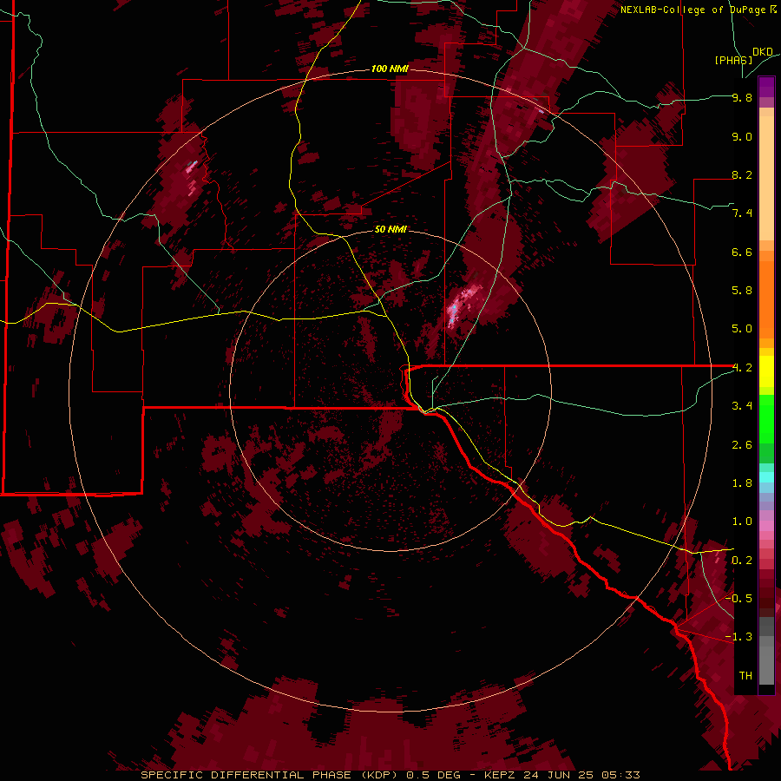Click the 9.0 scale value
Screen dimensions: 781x781
[x=742, y=136]
